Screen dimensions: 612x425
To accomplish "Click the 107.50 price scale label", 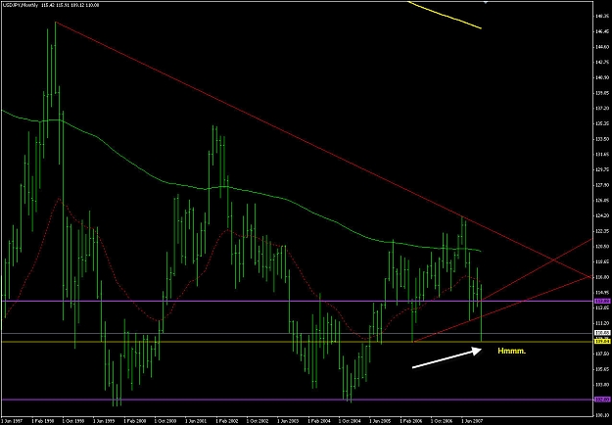I will [x=603, y=354].
